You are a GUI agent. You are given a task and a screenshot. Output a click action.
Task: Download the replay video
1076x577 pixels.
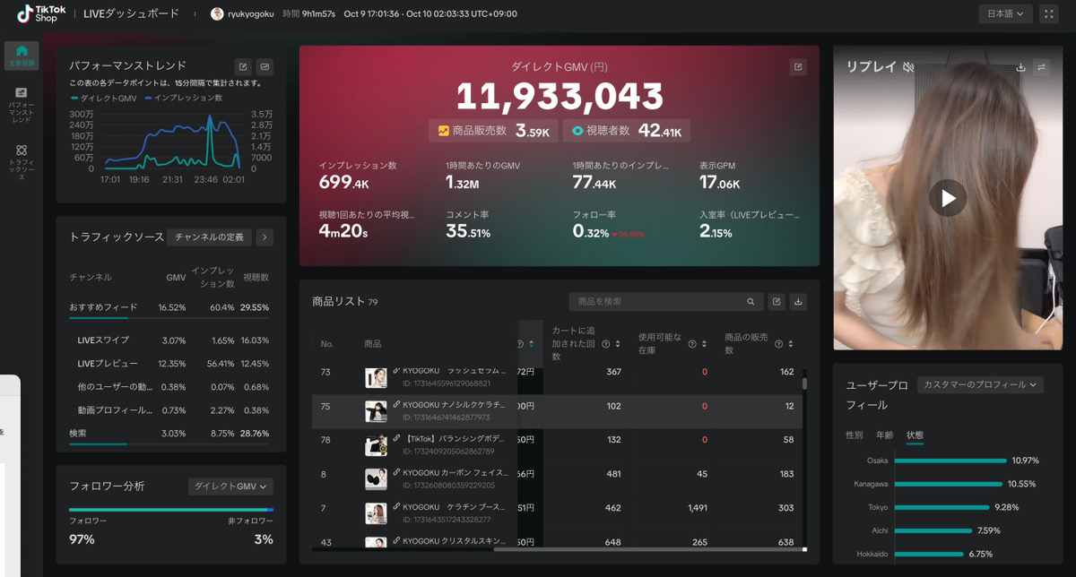tap(1020, 67)
